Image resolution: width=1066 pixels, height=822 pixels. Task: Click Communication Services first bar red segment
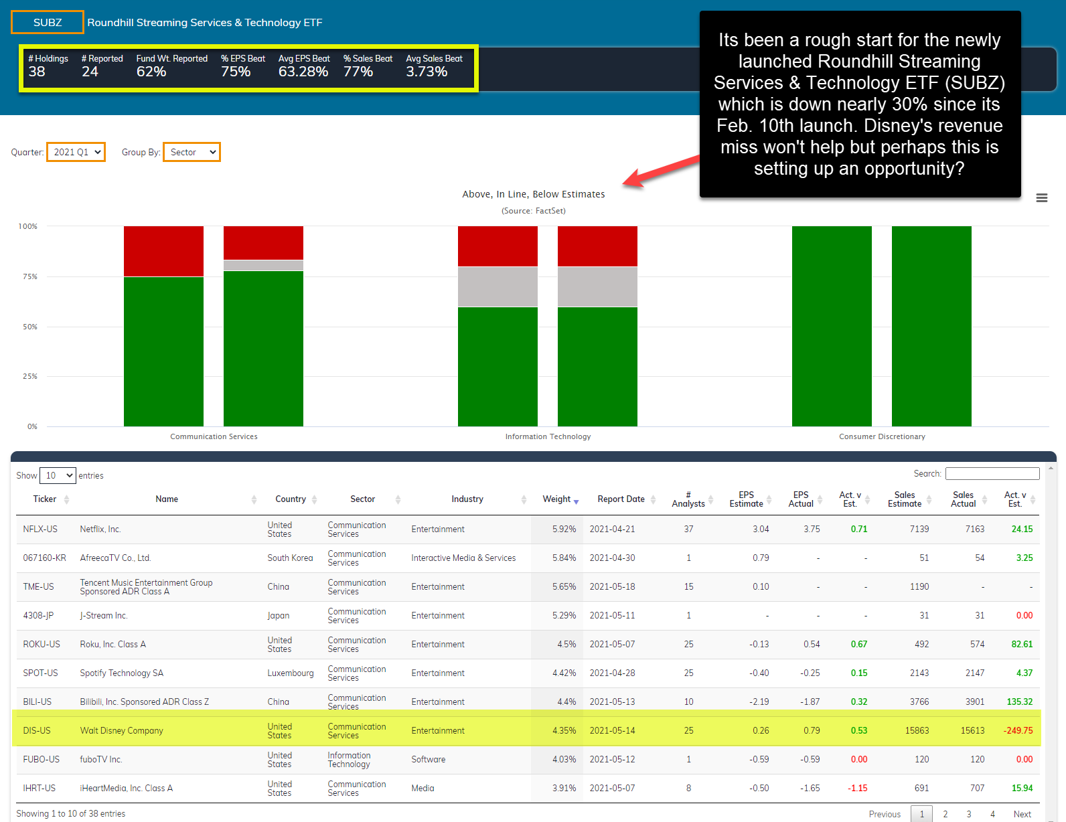[163, 251]
